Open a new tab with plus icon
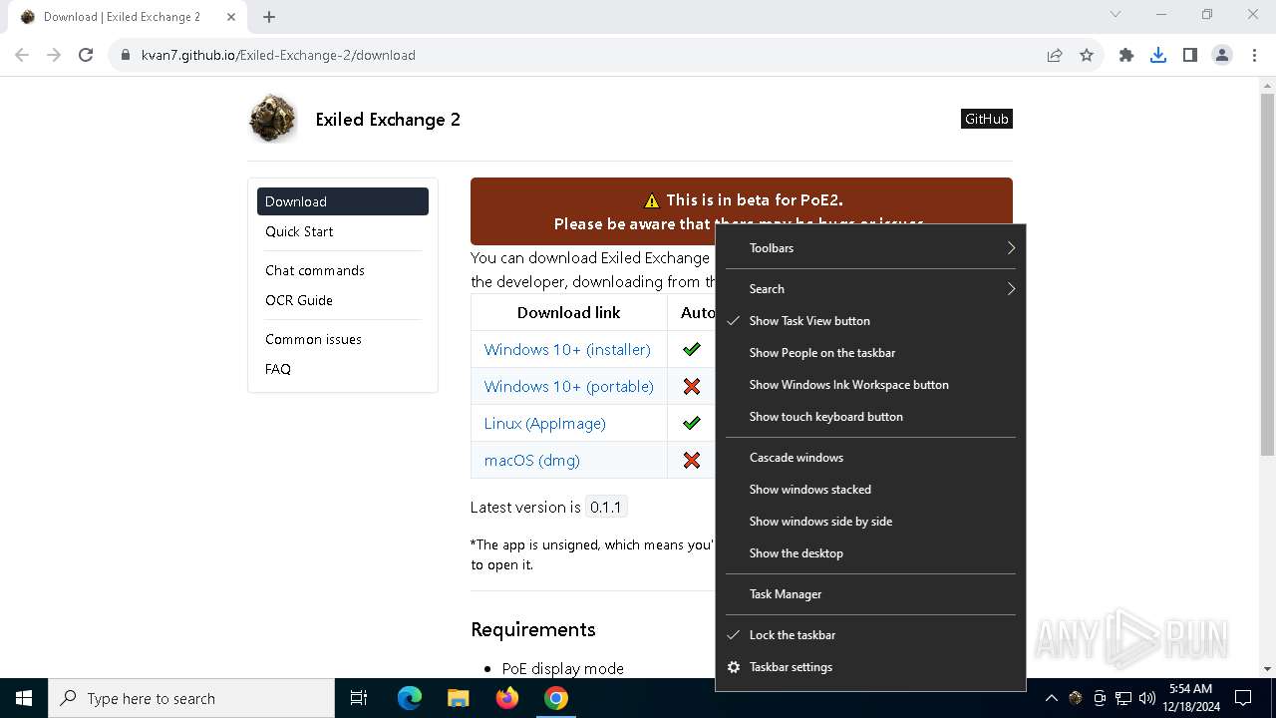The height and width of the screenshot is (718, 1276). [269, 16]
